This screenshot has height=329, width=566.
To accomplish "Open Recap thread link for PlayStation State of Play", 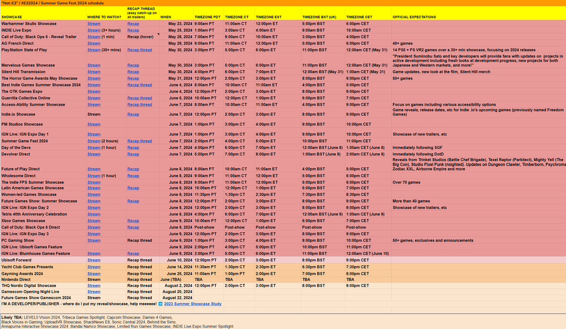I will [x=140, y=49].
